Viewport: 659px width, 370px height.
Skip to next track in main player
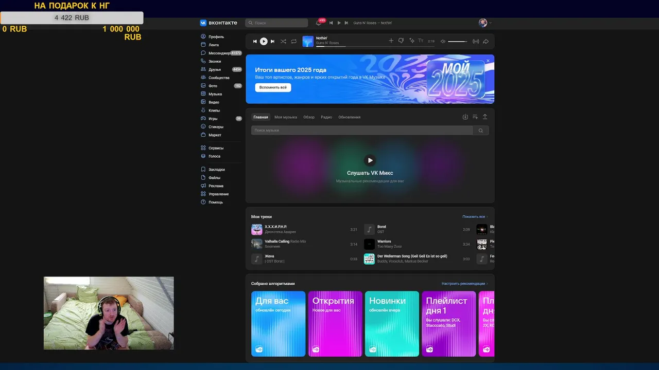point(272,41)
